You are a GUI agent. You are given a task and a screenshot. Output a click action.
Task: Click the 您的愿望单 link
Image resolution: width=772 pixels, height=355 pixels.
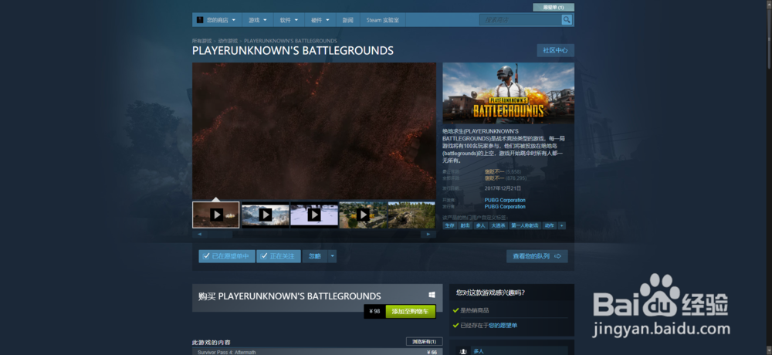coord(503,326)
